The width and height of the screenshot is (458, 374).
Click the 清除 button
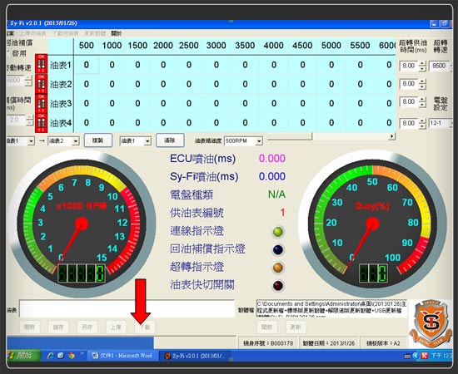click(x=170, y=140)
